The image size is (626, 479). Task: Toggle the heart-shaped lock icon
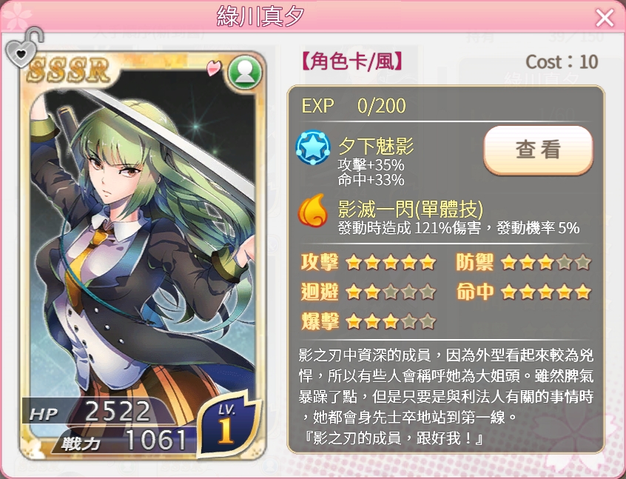(x=24, y=47)
